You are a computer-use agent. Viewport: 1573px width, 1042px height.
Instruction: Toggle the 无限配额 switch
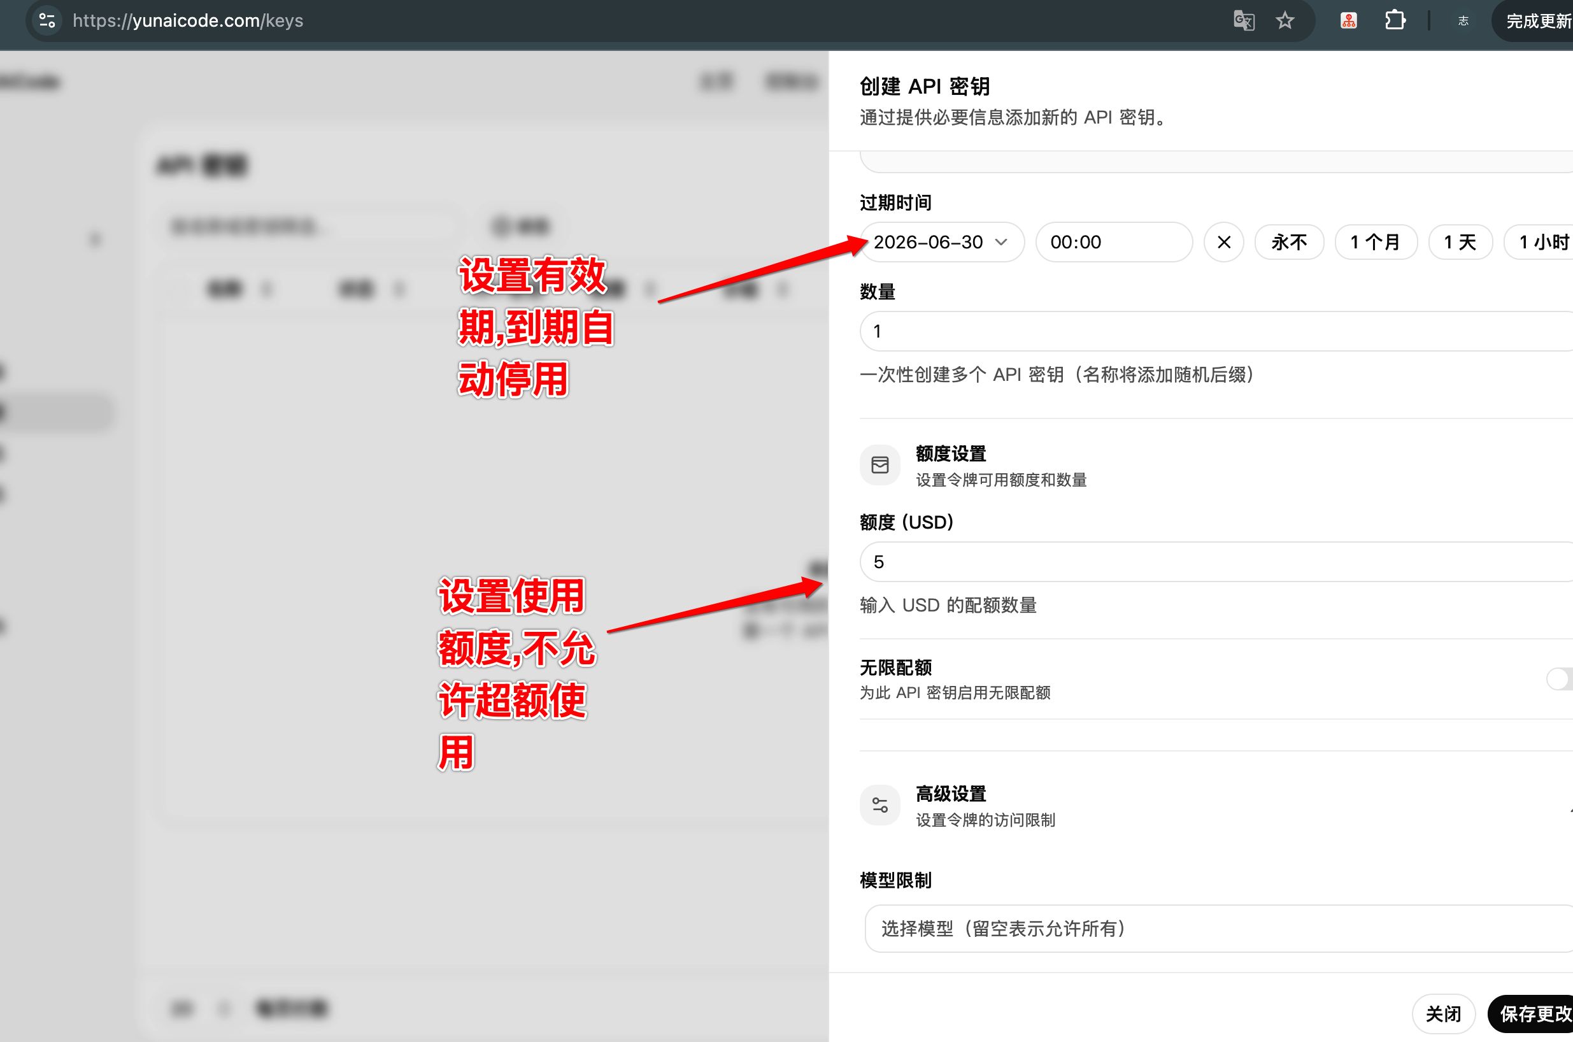[1558, 679]
